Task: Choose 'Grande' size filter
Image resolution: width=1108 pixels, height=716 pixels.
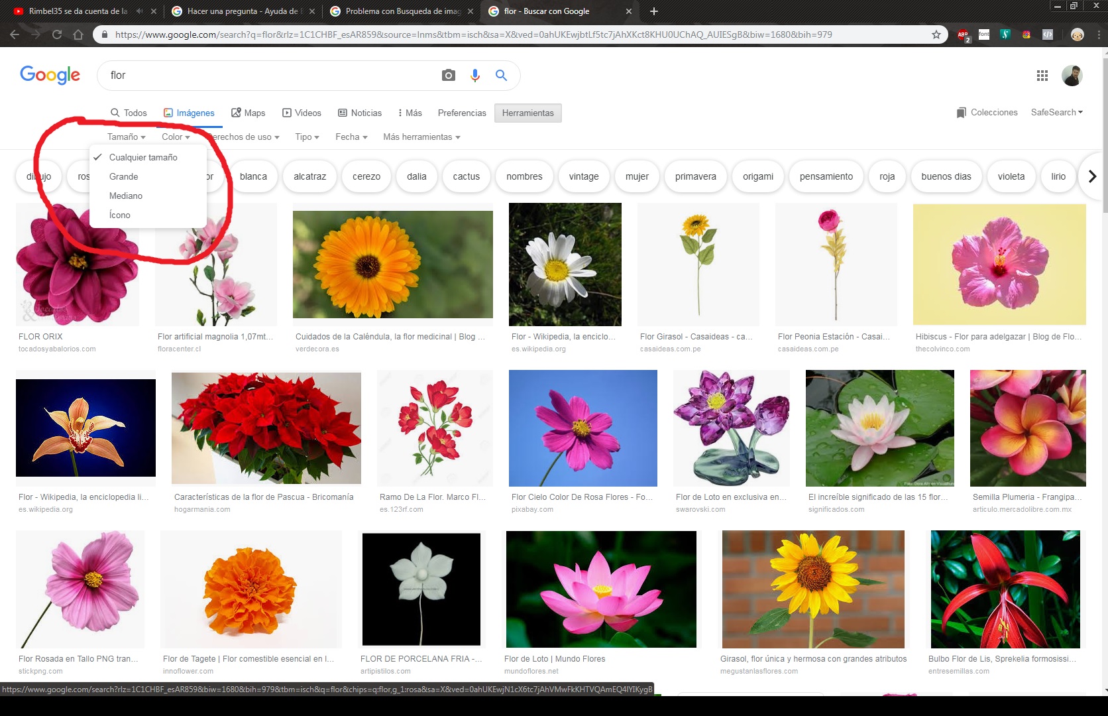Action: point(124,176)
